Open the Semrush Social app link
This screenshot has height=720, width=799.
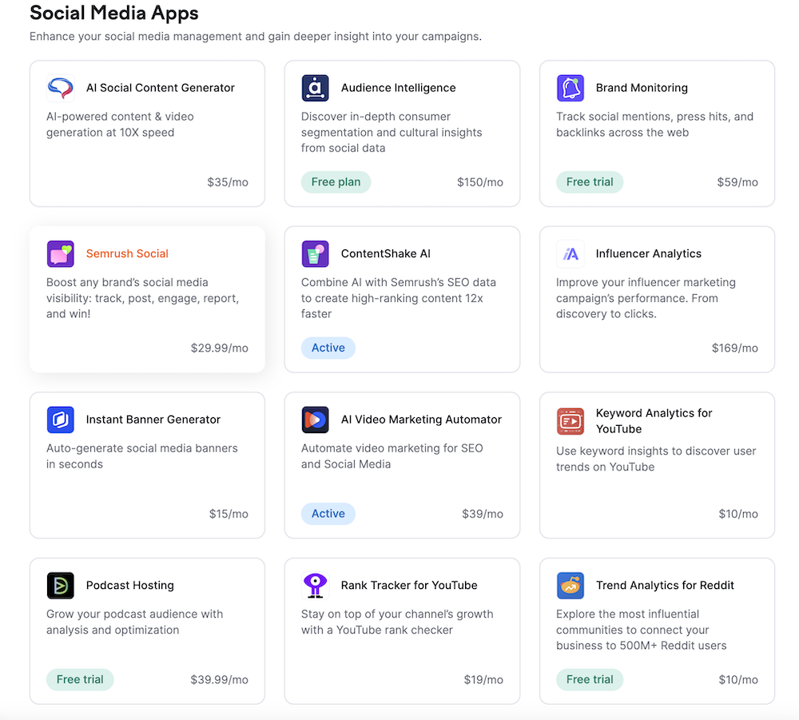(126, 253)
